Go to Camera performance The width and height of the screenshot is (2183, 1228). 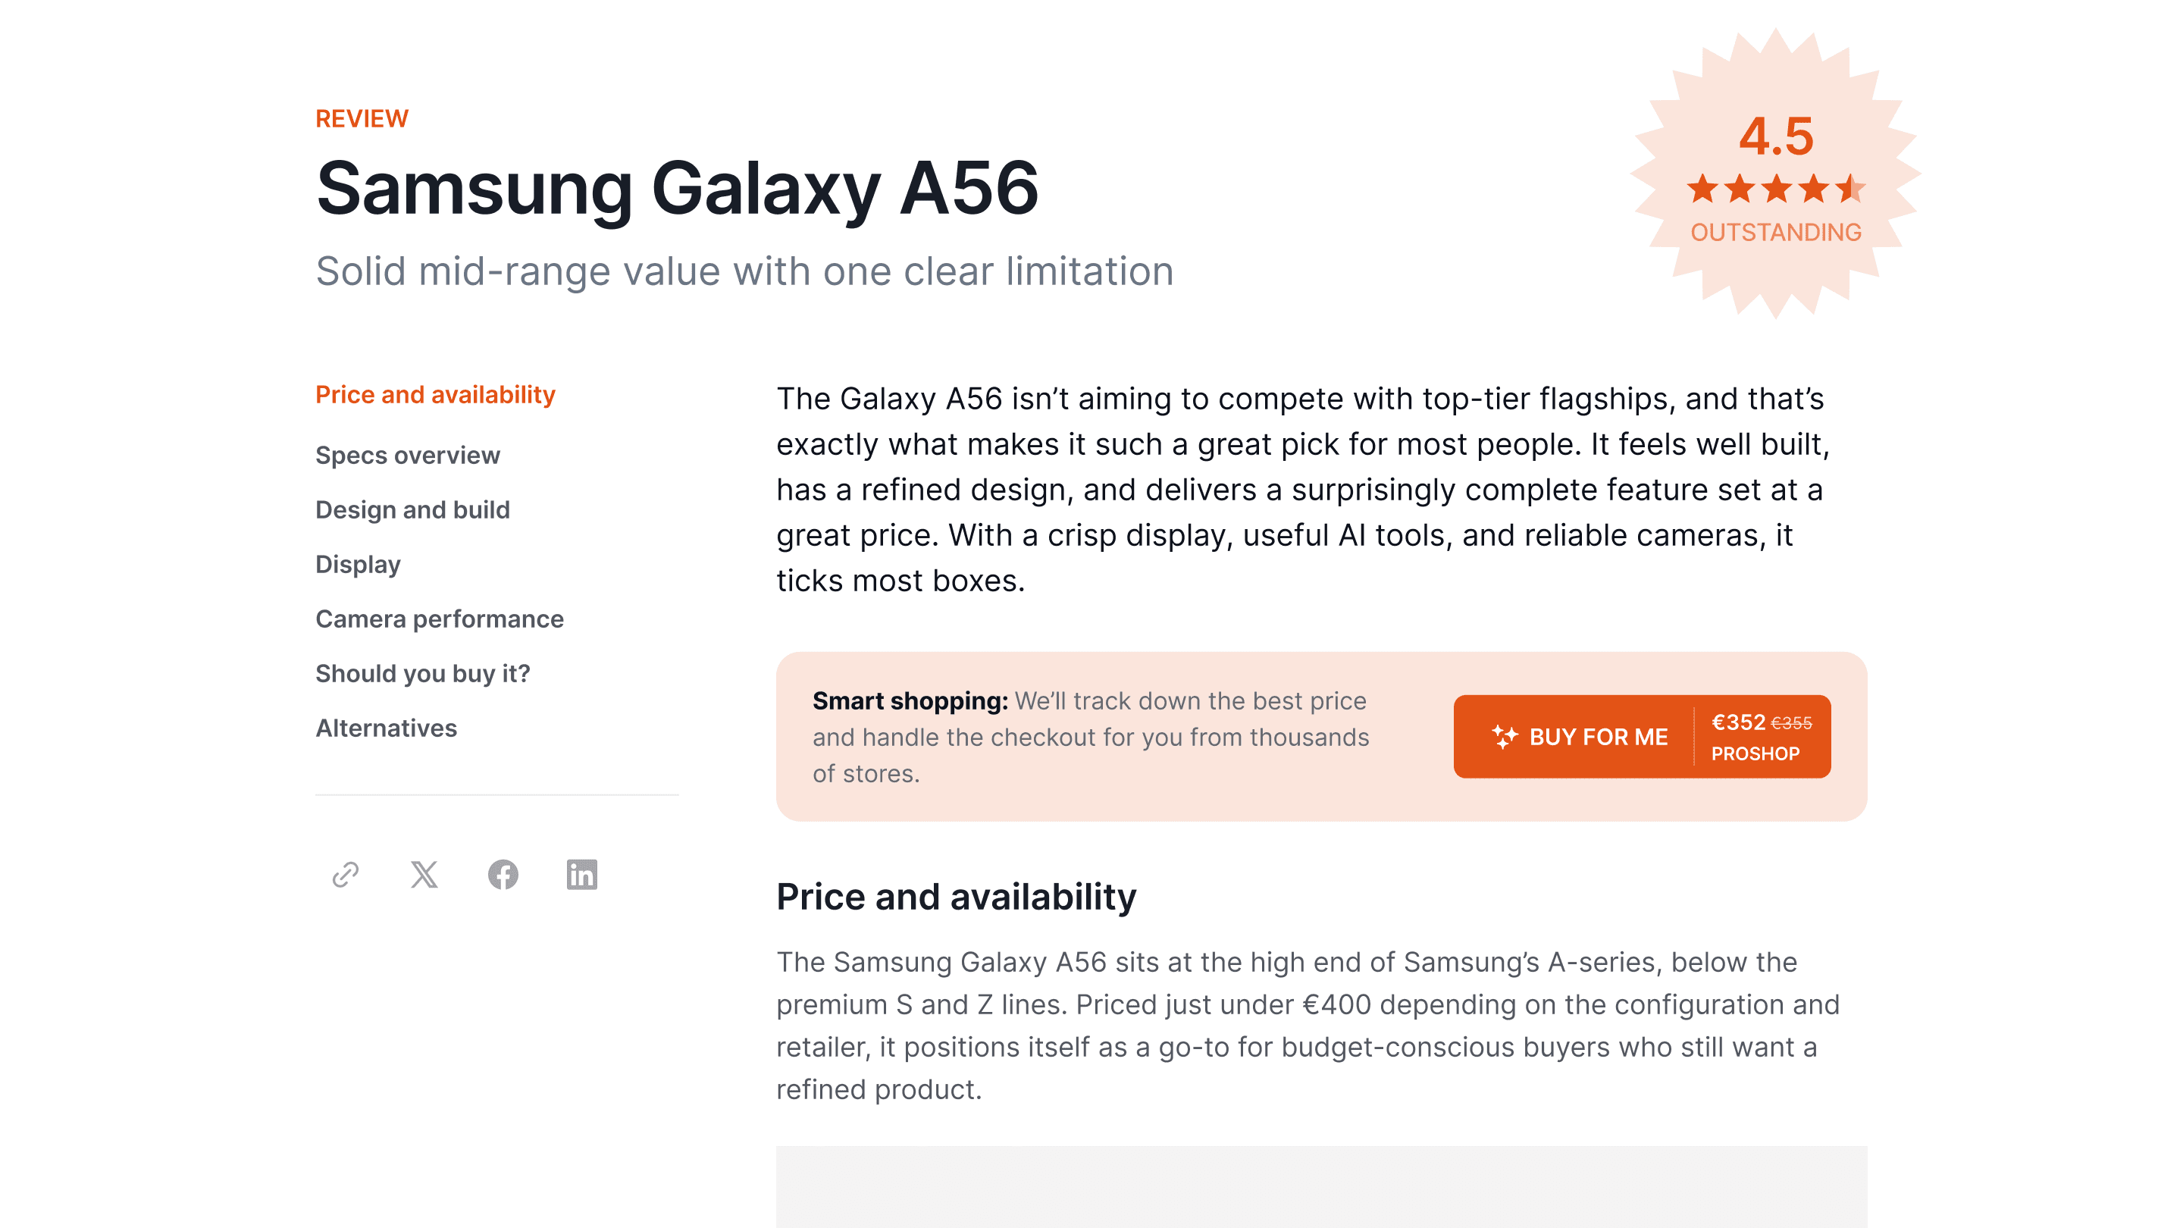tap(439, 619)
